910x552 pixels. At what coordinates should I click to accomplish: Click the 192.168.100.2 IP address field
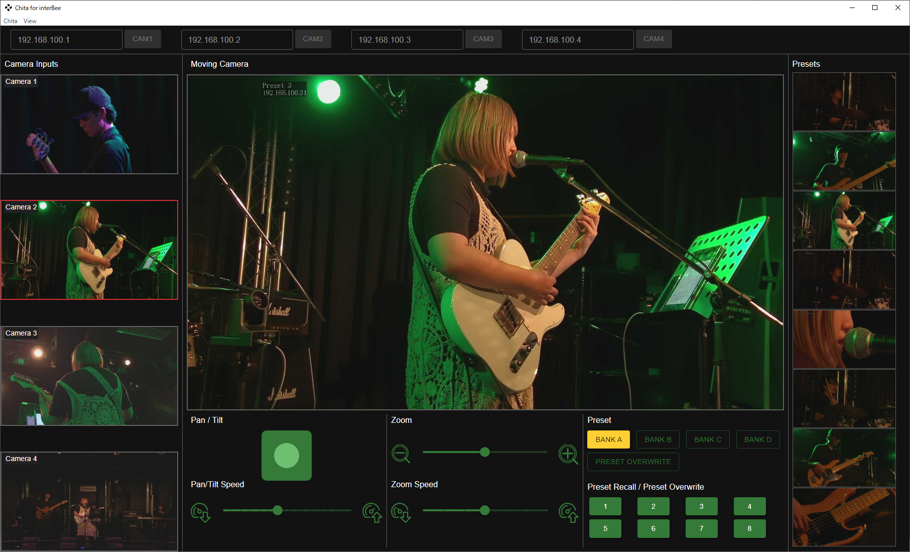(x=236, y=40)
